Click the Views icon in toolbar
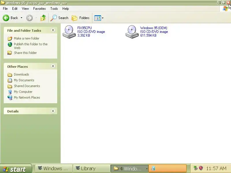Viewport: 231px width, 173px height. coord(98,18)
